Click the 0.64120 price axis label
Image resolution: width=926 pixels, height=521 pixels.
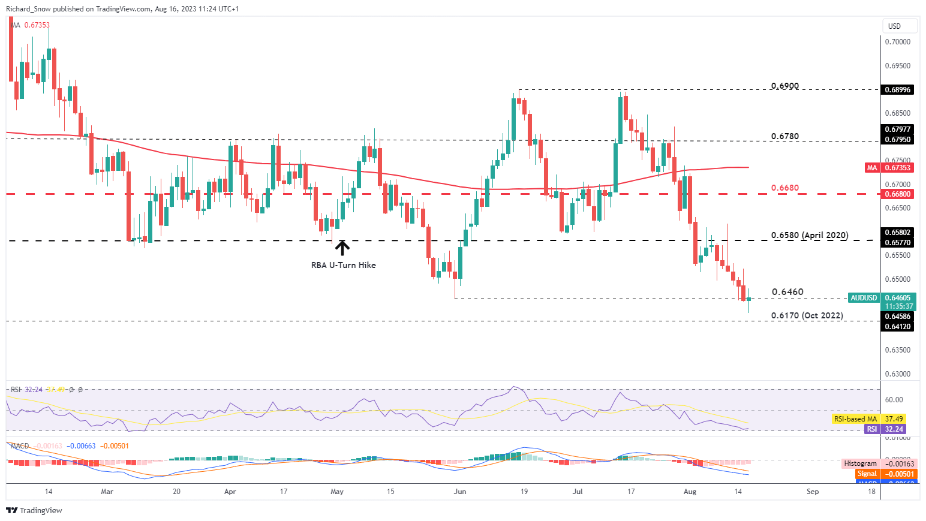(898, 326)
